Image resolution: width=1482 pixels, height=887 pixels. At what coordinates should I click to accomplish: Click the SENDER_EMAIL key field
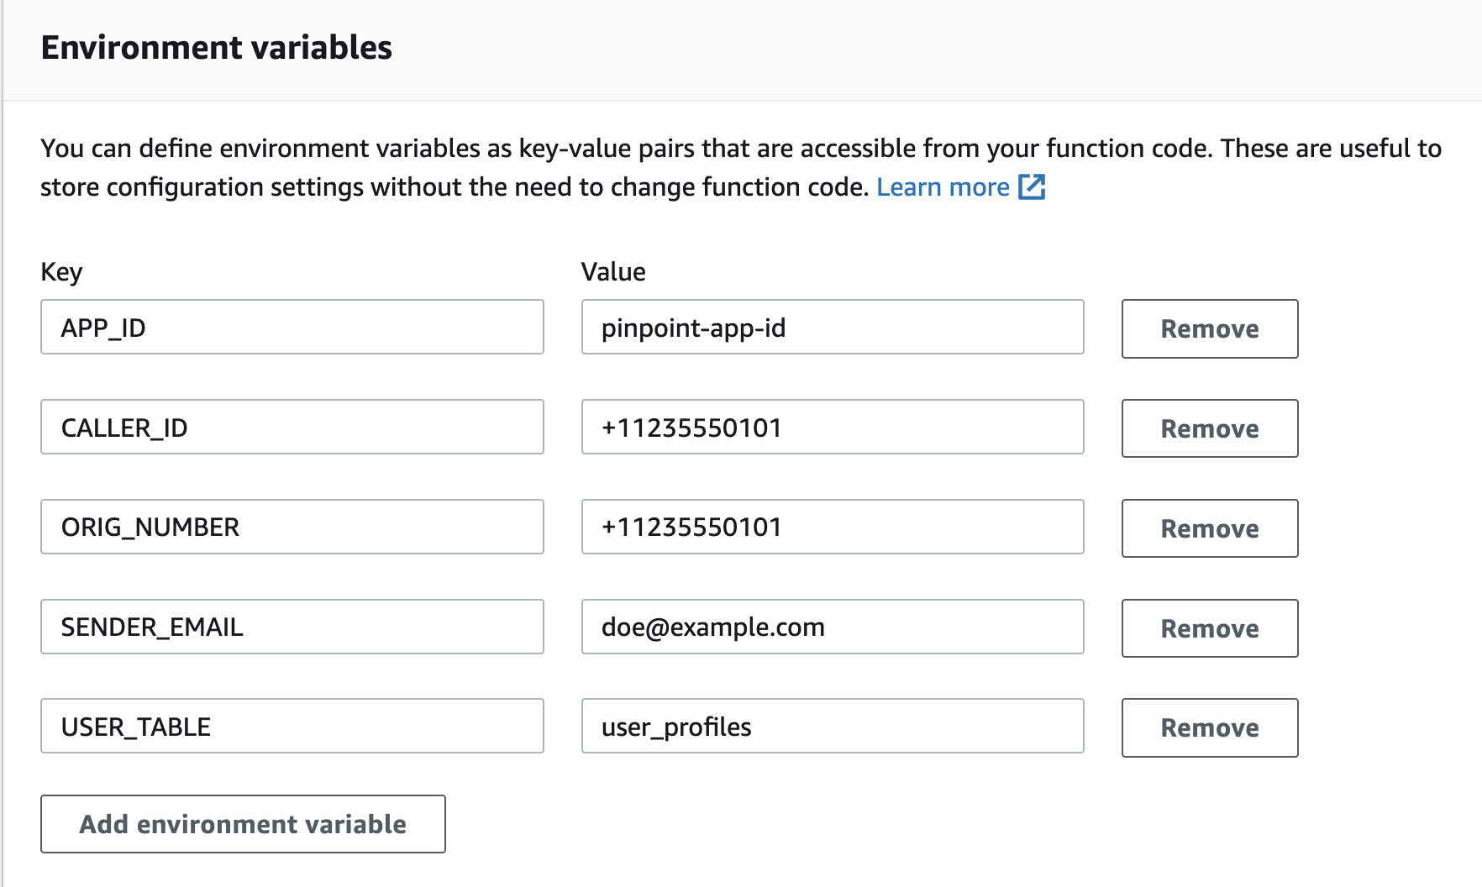click(292, 627)
